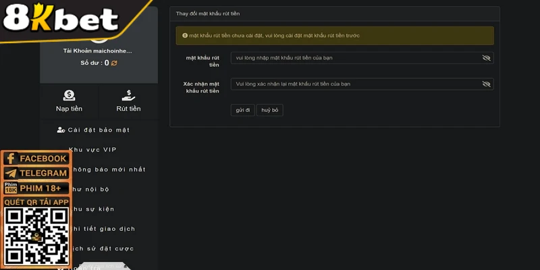
Task: Click the balance refresh icon
Action: pyautogui.click(x=115, y=63)
